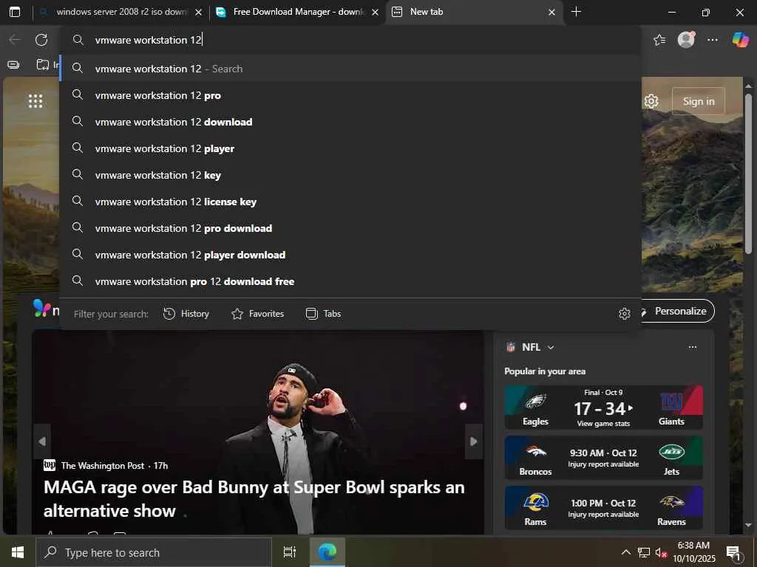
Task: Click the MSN logo icon
Action: (x=41, y=308)
